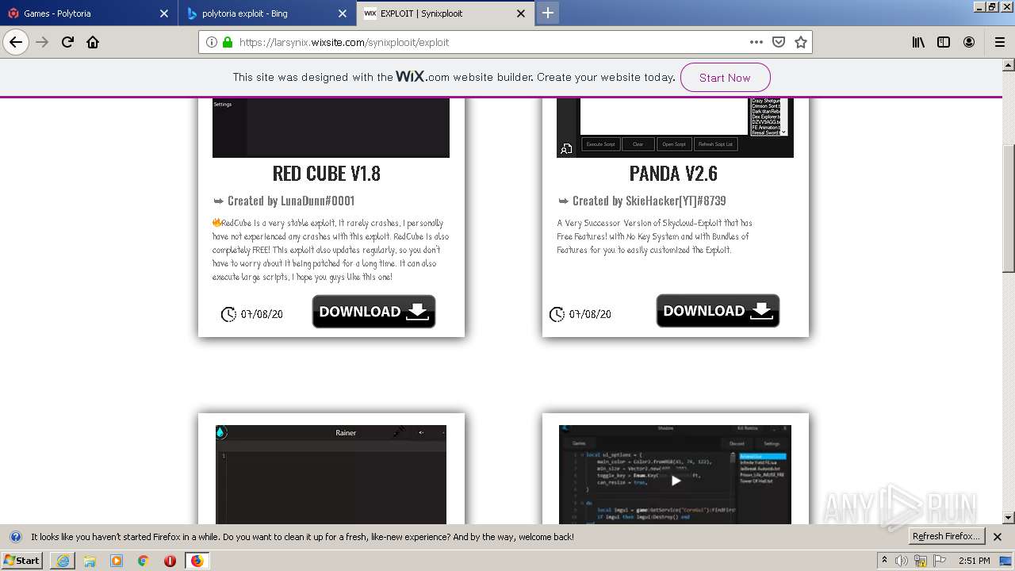Click the page vertical scrollbar thumb
Screen dimensions: 1015x571
point(1009,208)
